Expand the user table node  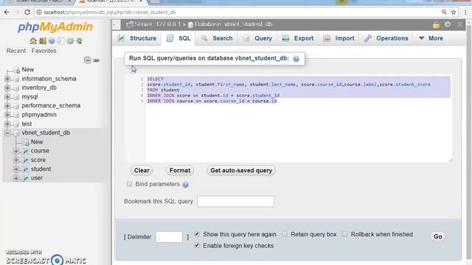click(x=16, y=178)
